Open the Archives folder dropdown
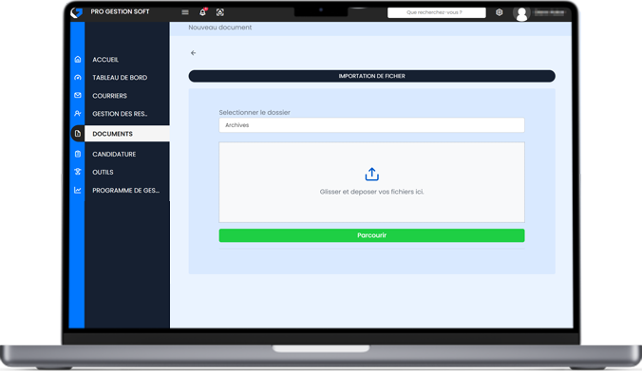642x371 pixels. (x=371, y=125)
